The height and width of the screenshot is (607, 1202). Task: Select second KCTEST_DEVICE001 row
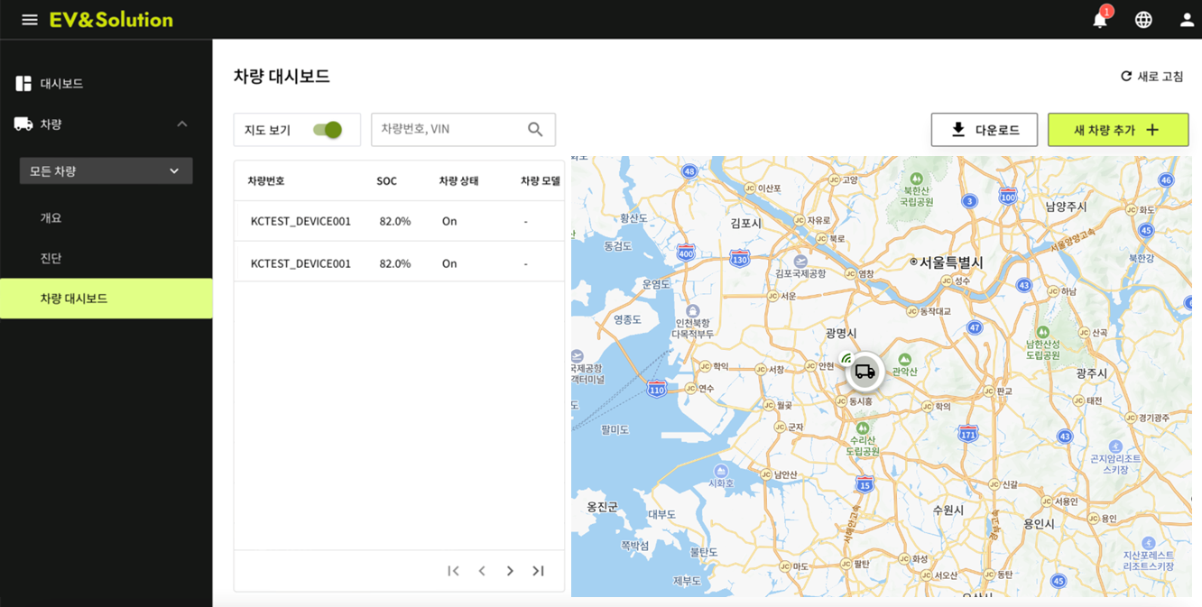[399, 263]
